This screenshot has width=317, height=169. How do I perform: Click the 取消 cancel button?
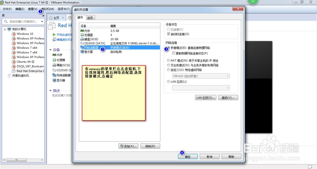click(210, 157)
